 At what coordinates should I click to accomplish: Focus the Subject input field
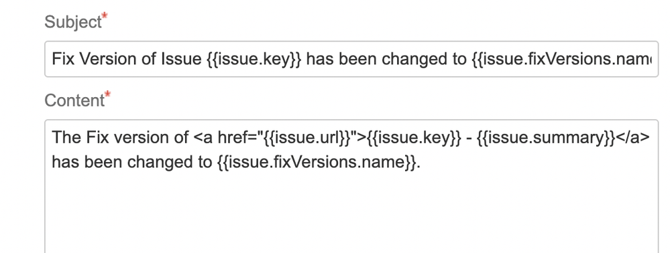351,59
